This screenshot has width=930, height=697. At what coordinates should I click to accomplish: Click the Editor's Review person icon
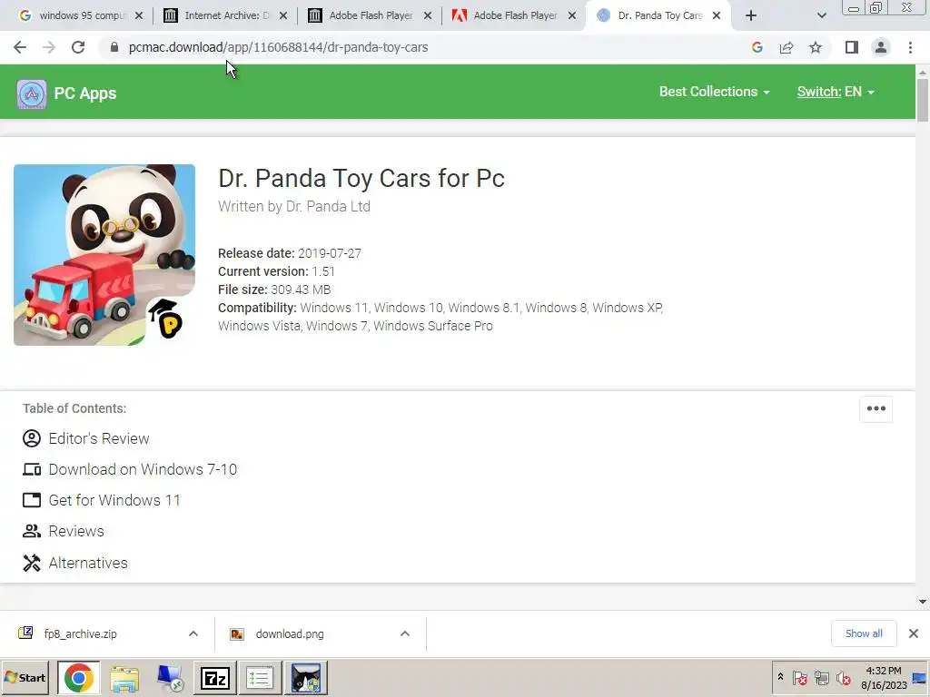point(32,438)
